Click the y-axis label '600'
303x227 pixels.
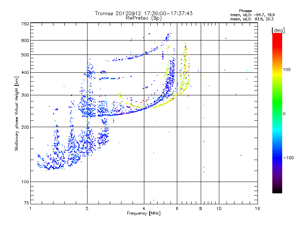click(x=25, y=40)
